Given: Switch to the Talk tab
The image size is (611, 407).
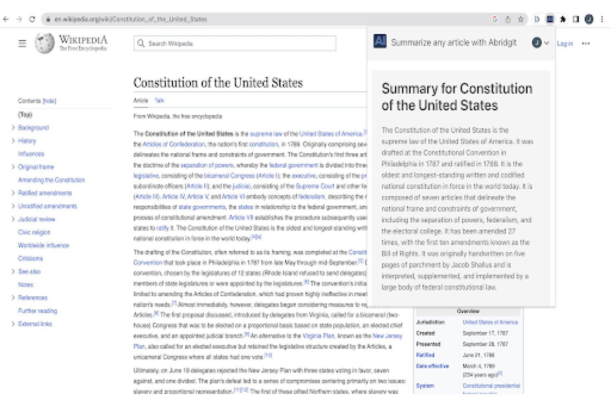Looking at the screenshot, I should coord(159,101).
